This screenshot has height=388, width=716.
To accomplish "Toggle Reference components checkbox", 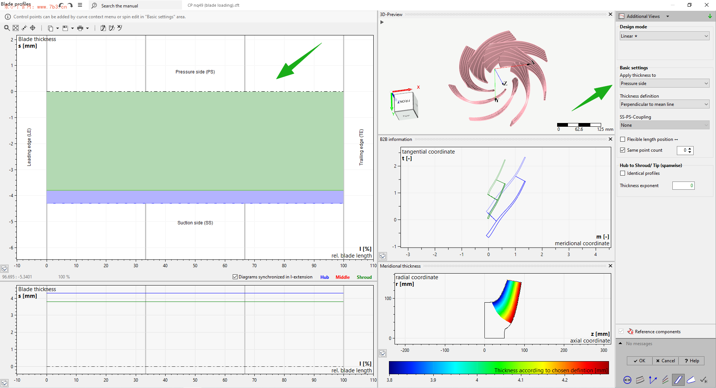I will 621,331.
